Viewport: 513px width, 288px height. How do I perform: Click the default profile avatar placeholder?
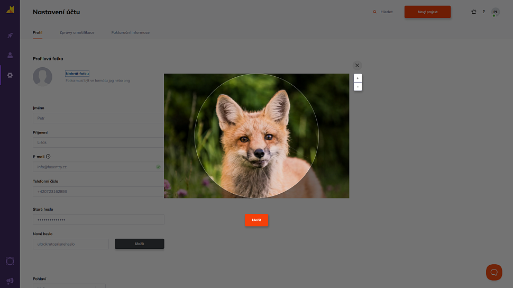pyautogui.click(x=42, y=77)
